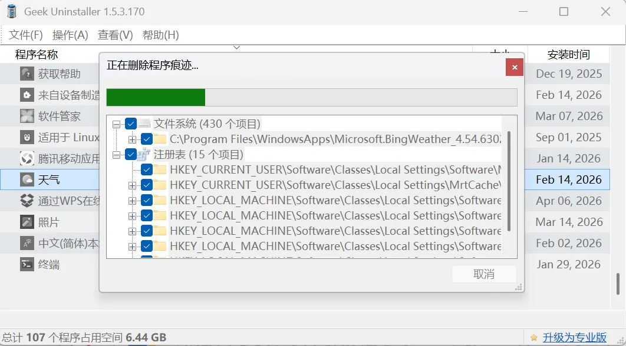The height and width of the screenshot is (346, 626).
Task: Click the 中文(简体) language pack icon
Action: click(x=27, y=243)
